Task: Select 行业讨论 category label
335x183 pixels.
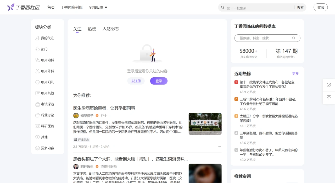Action: coord(48,115)
